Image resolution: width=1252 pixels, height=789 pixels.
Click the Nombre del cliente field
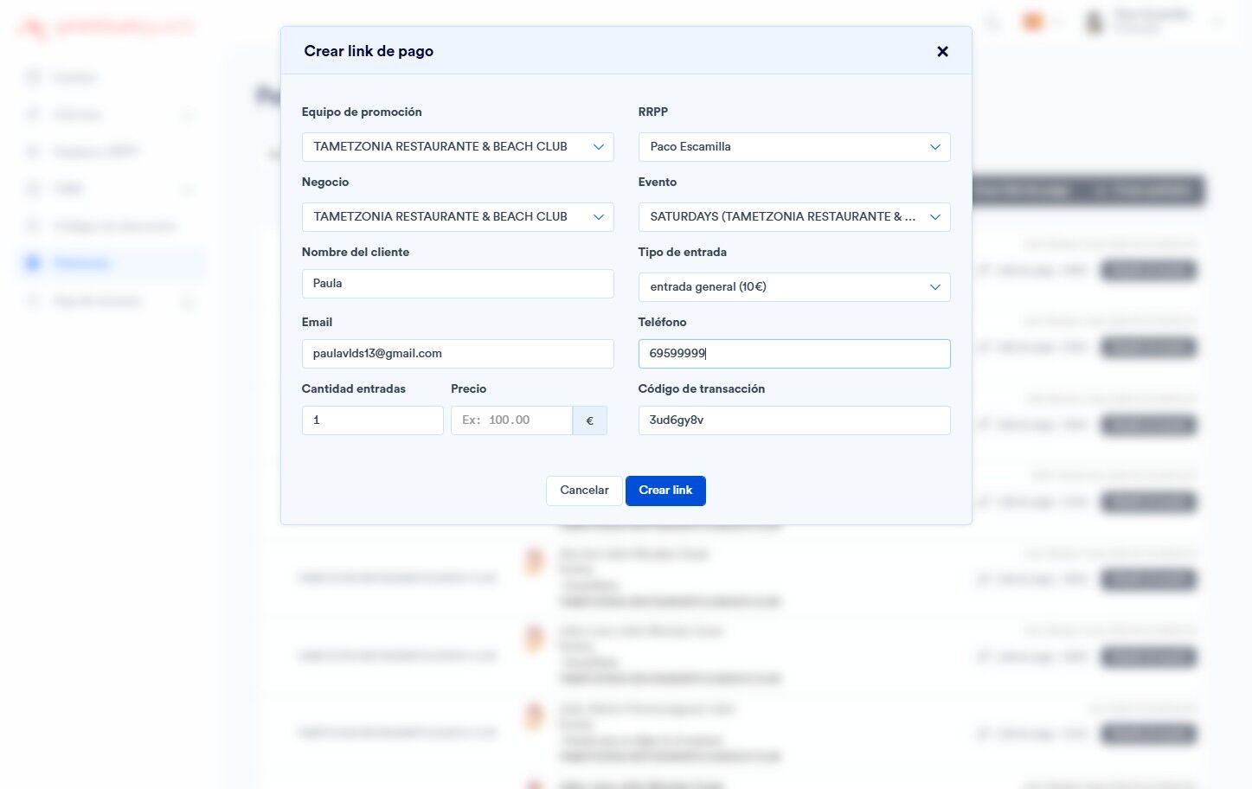click(x=458, y=284)
